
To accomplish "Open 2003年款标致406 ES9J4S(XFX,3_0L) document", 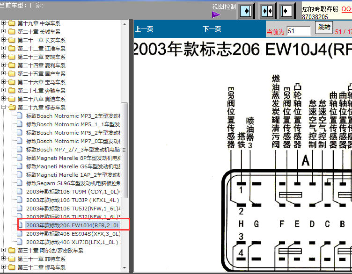I will pyautogui.click(x=73, y=234).
